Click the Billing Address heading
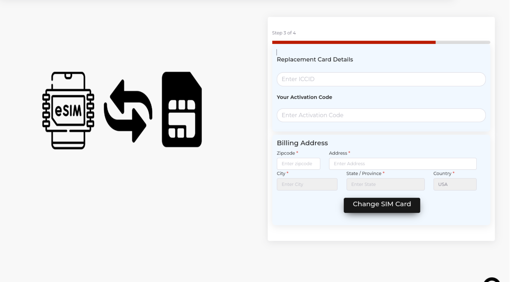The image size is (512, 282). tap(302, 143)
